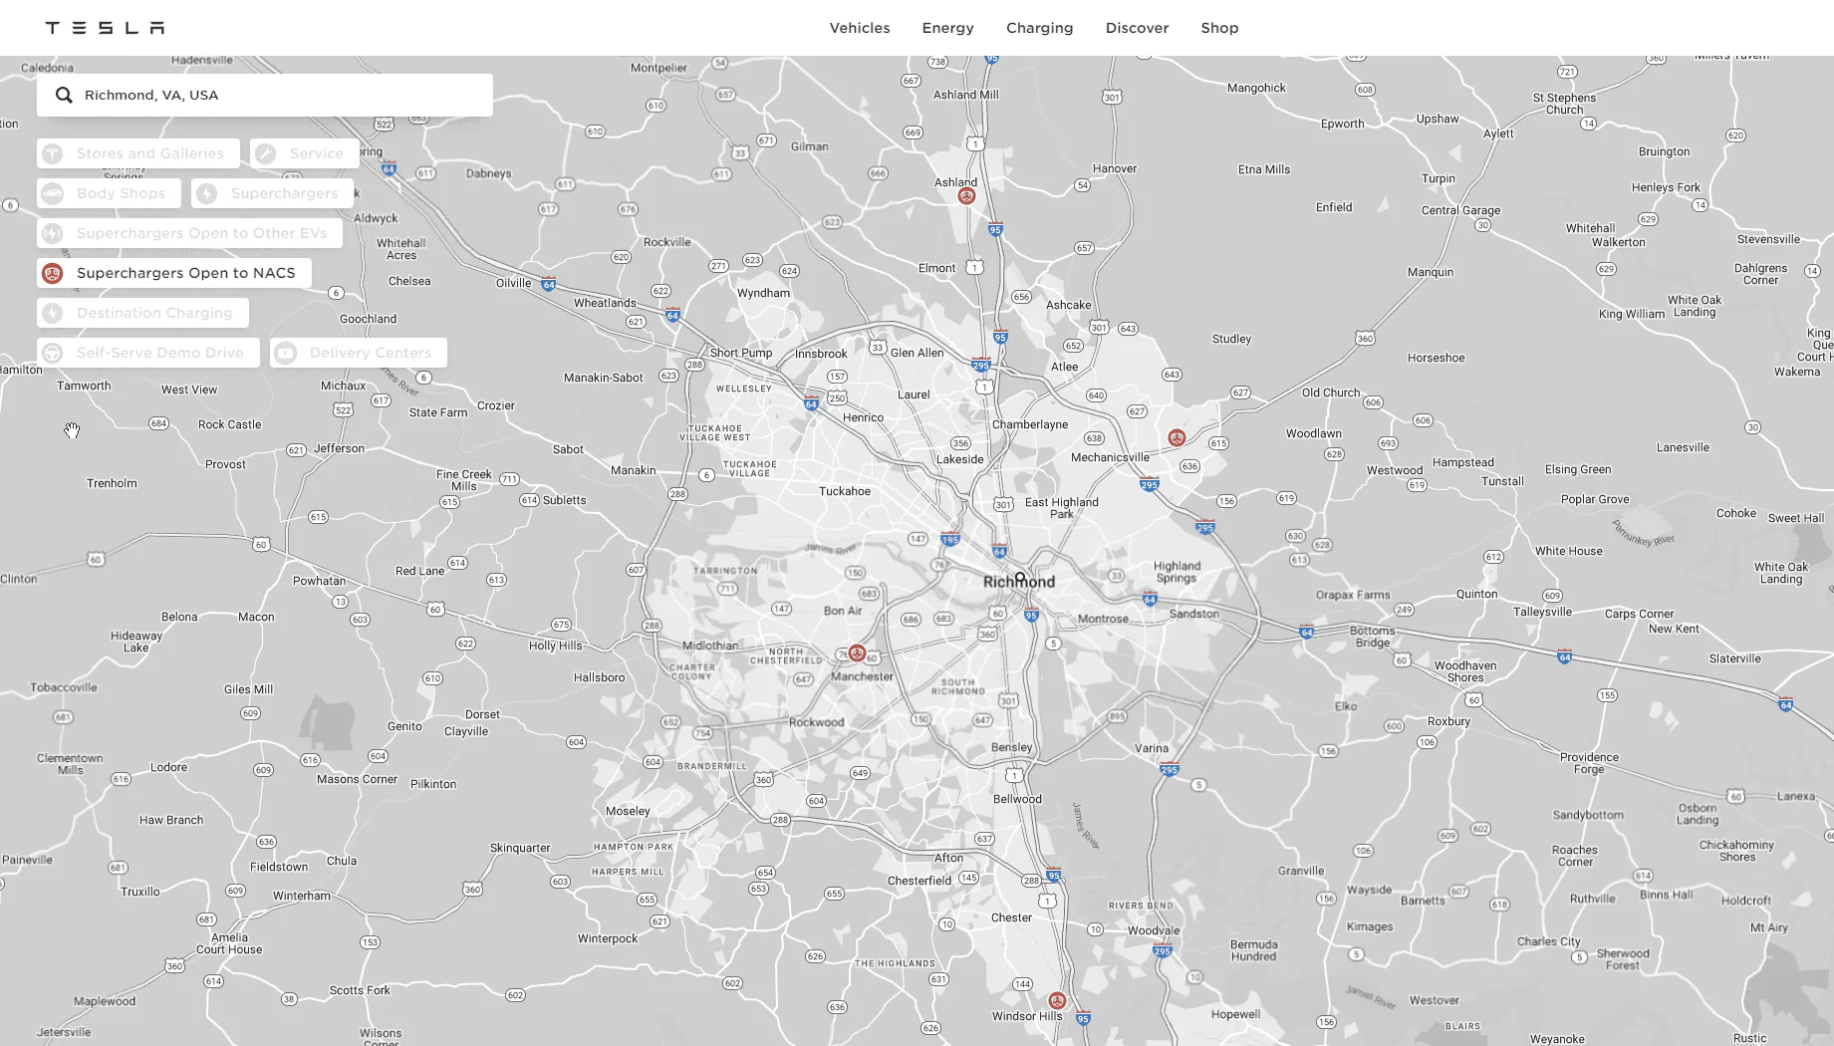
Task: Click the Glen Allen map label
Action: pos(917,353)
